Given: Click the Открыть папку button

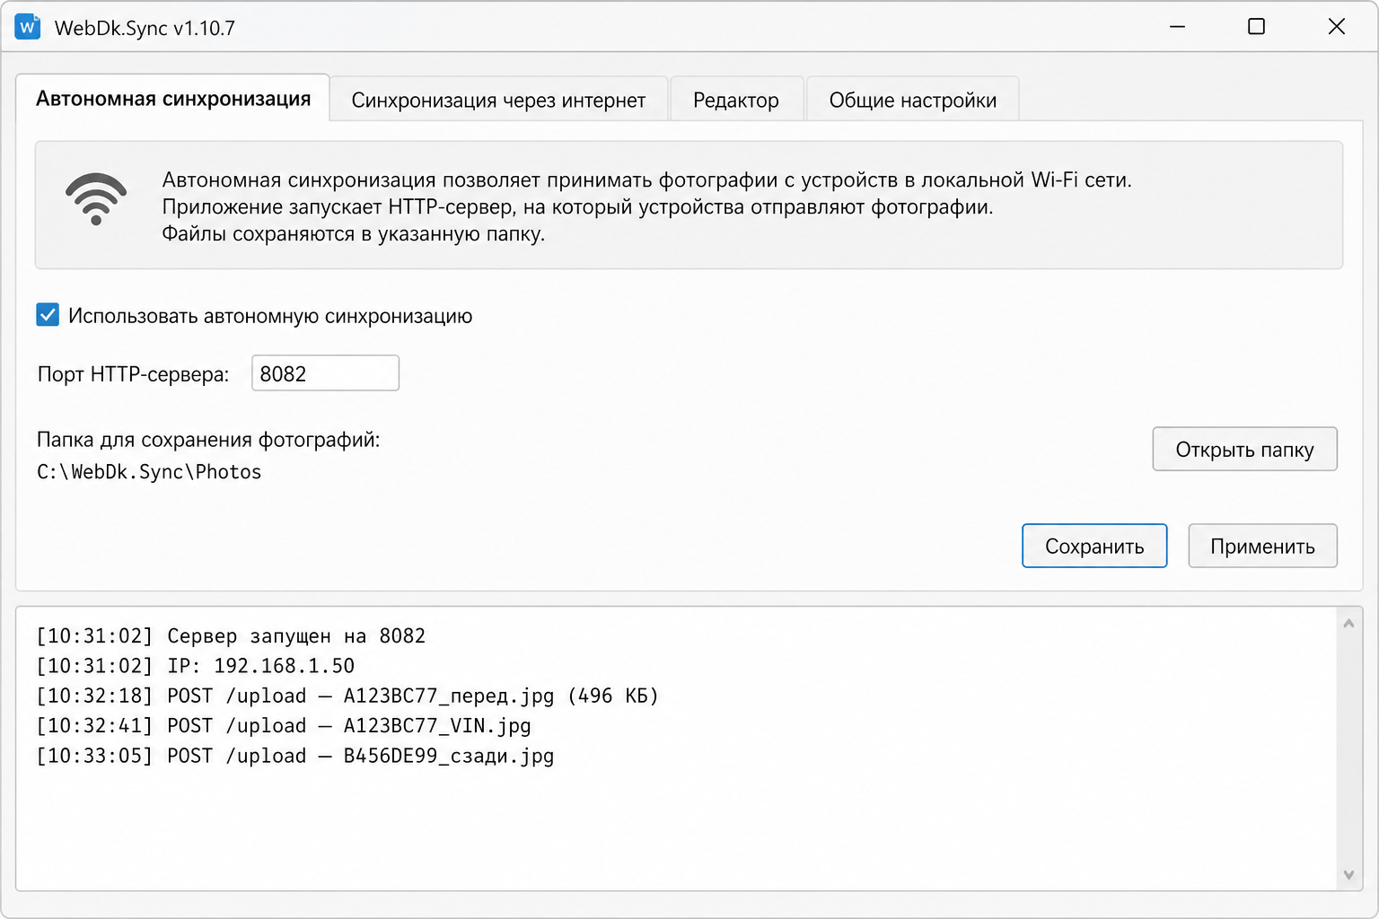Looking at the screenshot, I should click(x=1244, y=449).
